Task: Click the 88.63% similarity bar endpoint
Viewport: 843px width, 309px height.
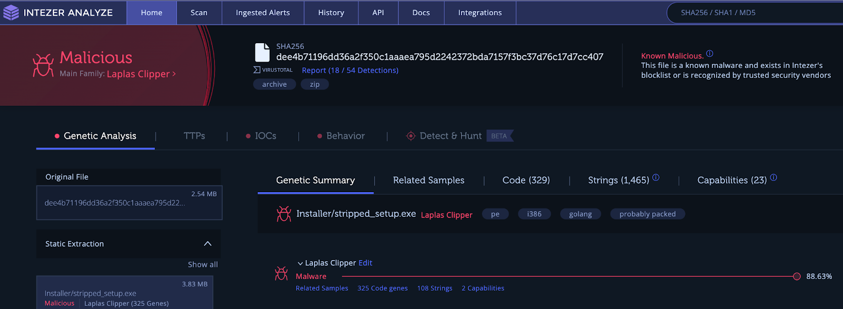Action: pyautogui.click(x=797, y=276)
